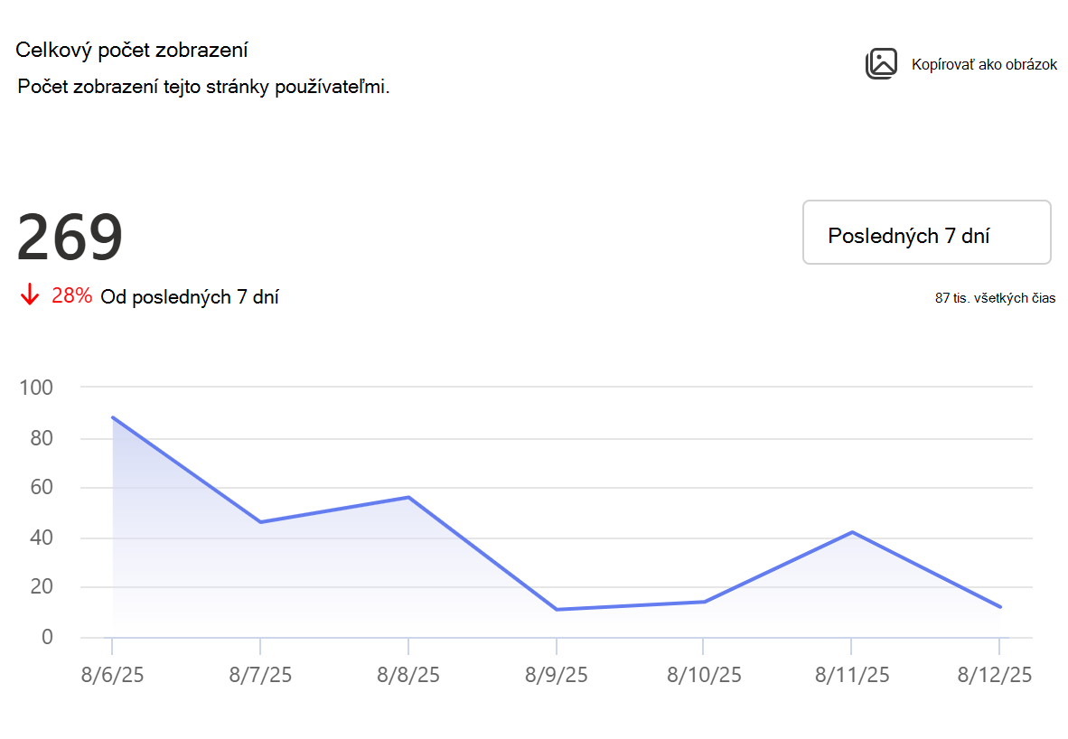Click the Celkový počet zobrazení heading
1068x739 pixels.
pos(131,51)
